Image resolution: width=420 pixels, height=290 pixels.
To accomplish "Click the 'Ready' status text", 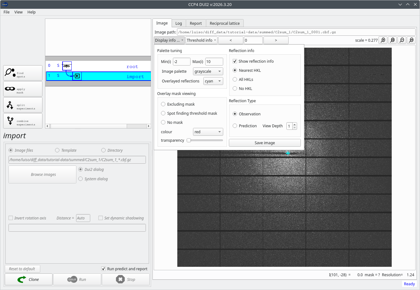I will pos(409,284).
